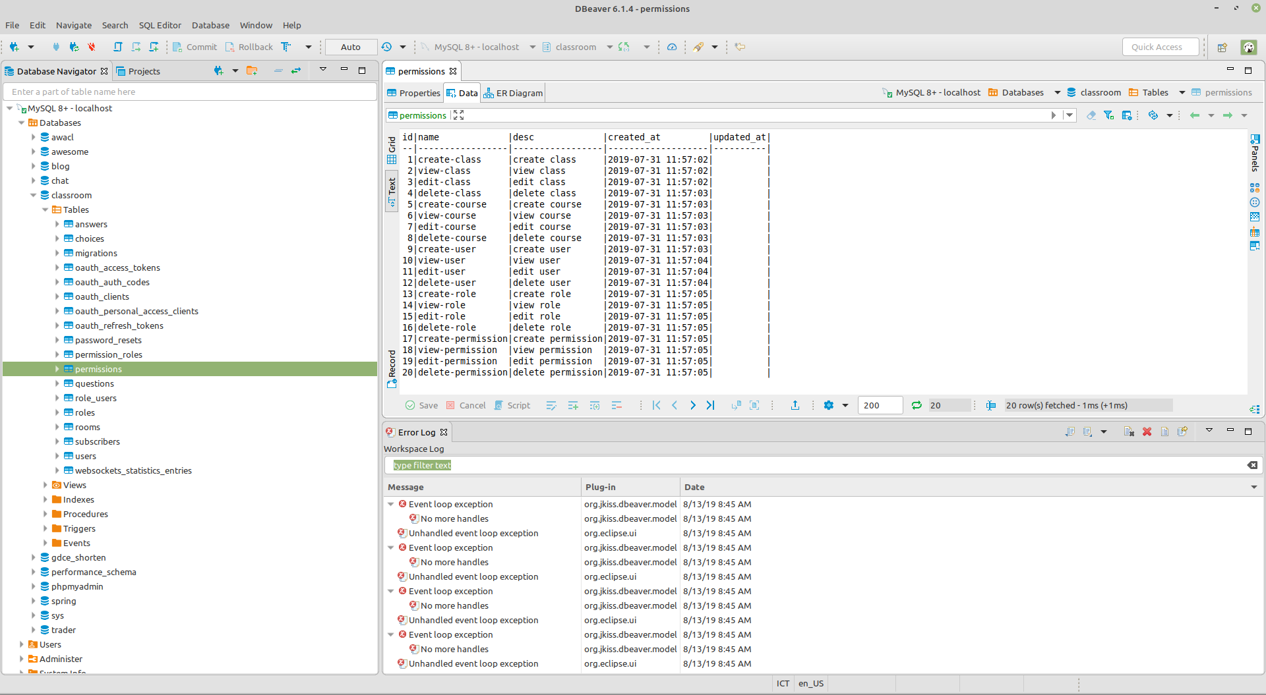Click the Quick Access search box
The image size is (1266, 695).
tap(1160, 47)
